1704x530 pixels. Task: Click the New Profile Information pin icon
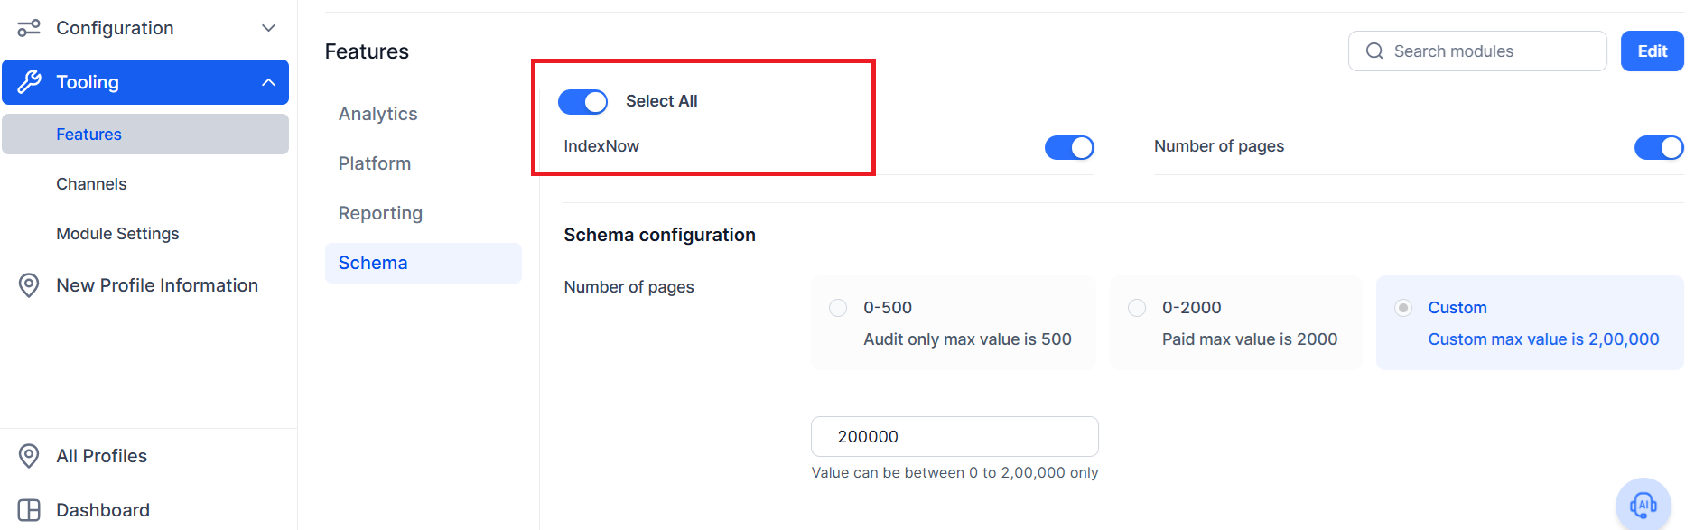(x=29, y=285)
